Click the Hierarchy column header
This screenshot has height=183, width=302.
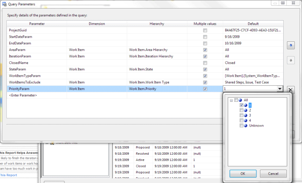157,24
